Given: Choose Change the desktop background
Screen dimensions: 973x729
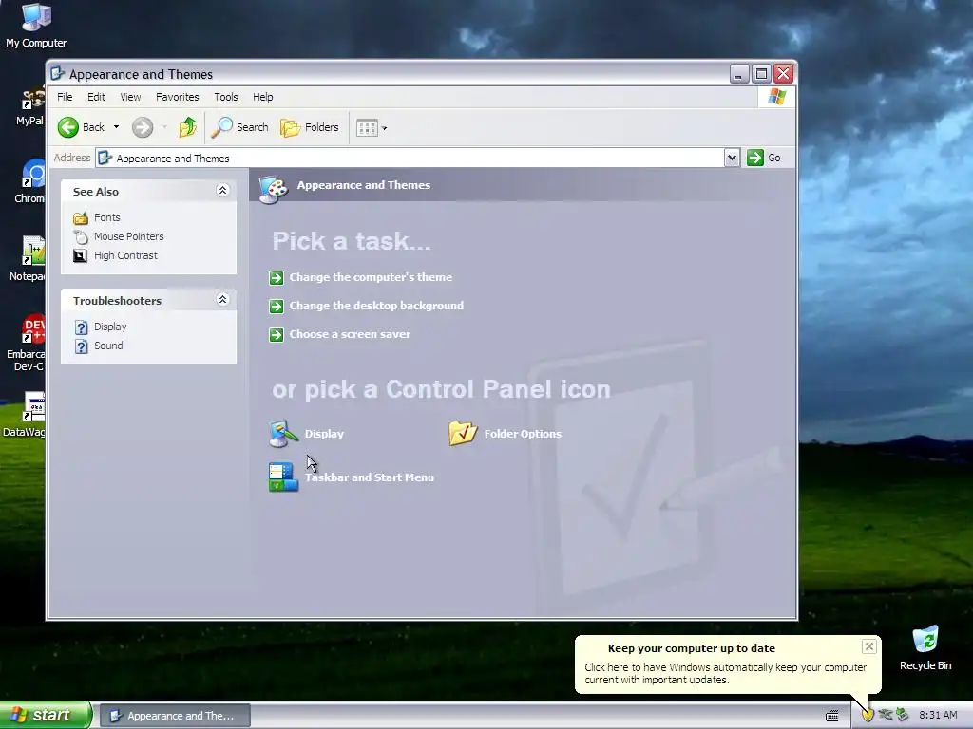Looking at the screenshot, I should pyautogui.click(x=376, y=306).
